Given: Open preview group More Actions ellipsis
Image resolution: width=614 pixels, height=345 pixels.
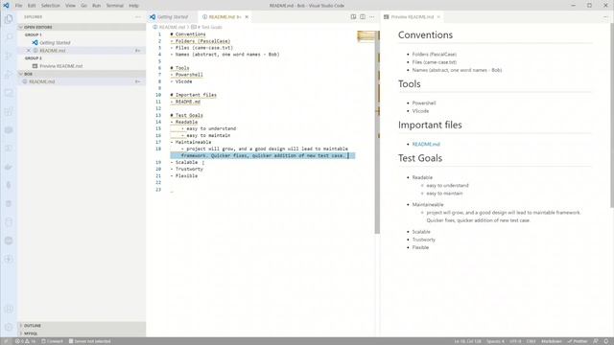Looking at the screenshot, I should coord(605,17).
